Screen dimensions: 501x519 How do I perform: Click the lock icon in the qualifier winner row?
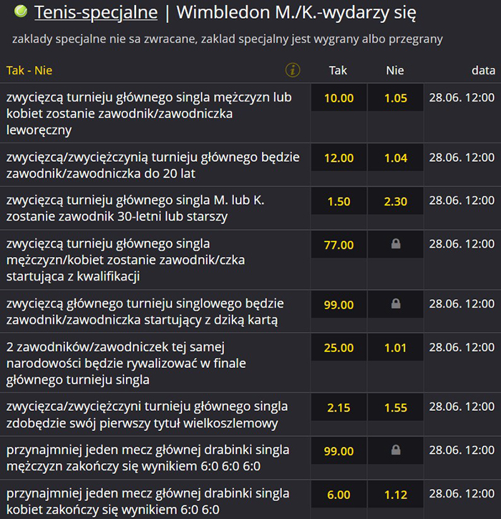[x=395, y=245]
